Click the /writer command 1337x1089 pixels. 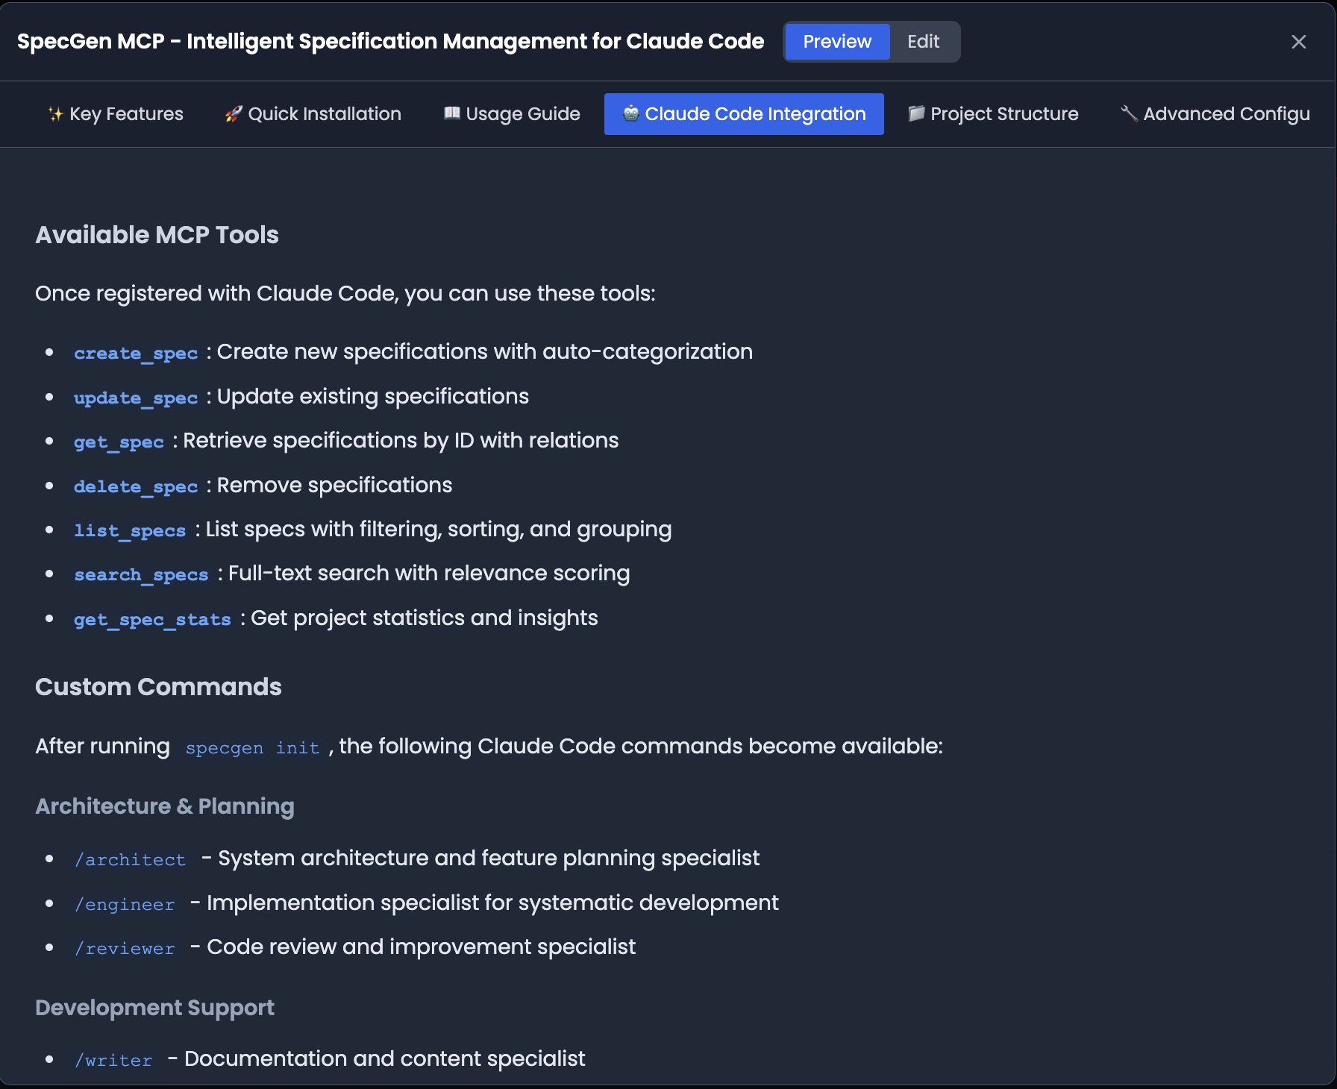click(x=113, y=1060)
